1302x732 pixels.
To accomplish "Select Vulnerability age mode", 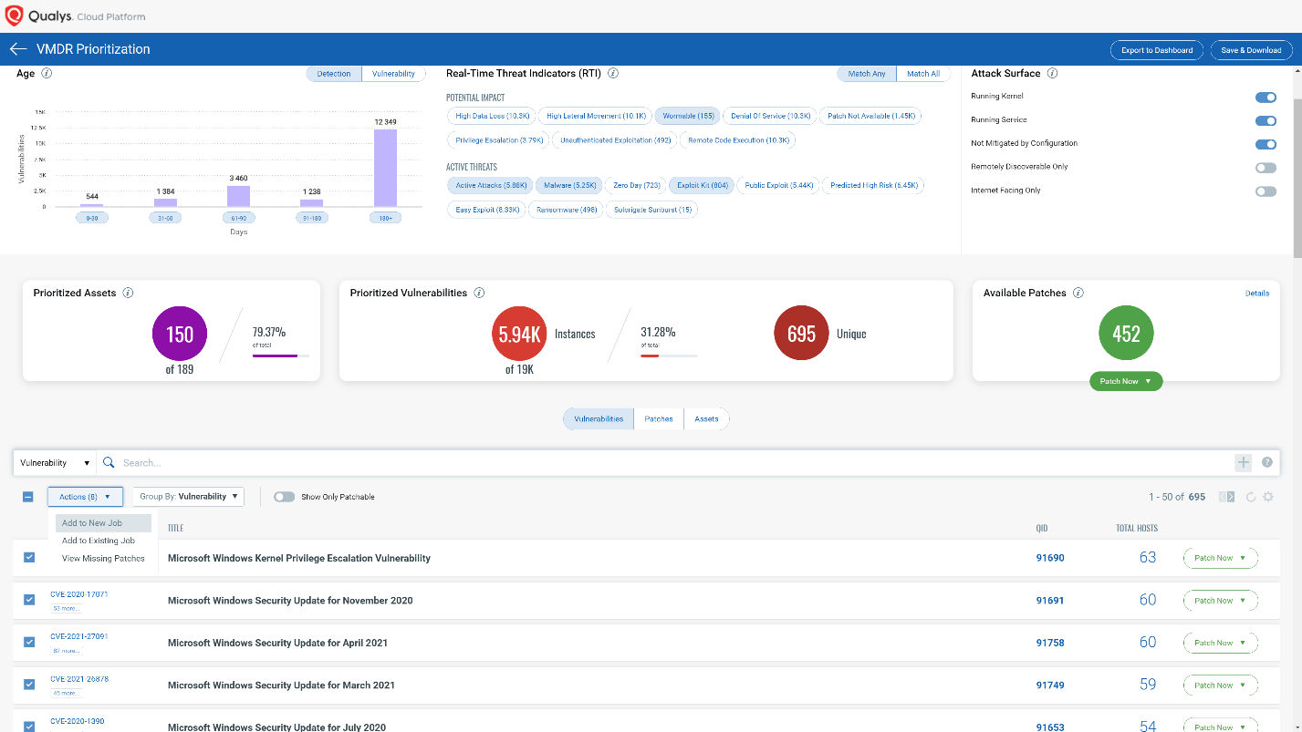I will pos(393,74).
